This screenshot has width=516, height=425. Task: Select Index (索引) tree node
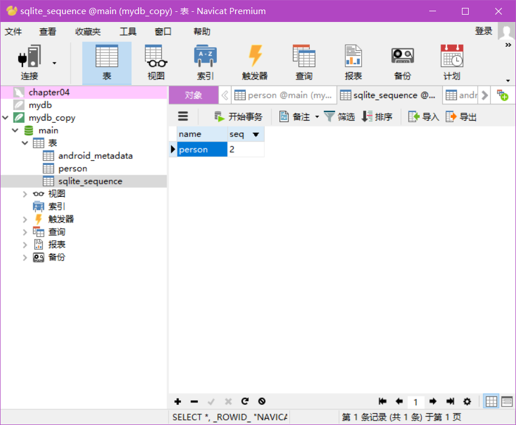pos(56,206)
